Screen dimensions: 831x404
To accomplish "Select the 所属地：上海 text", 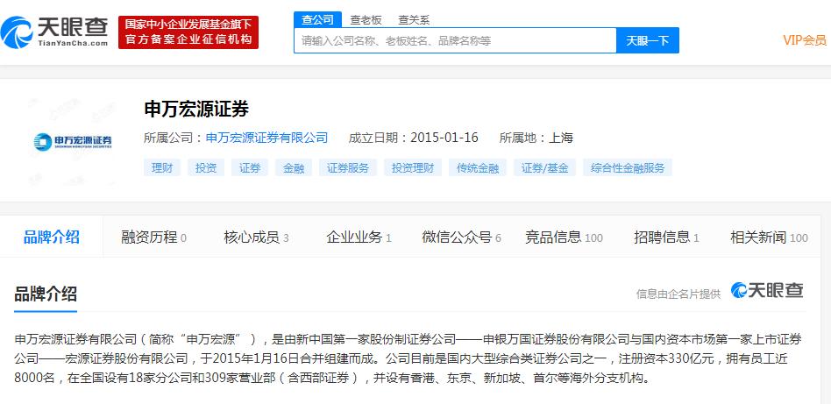I will [x=536, y=138].
